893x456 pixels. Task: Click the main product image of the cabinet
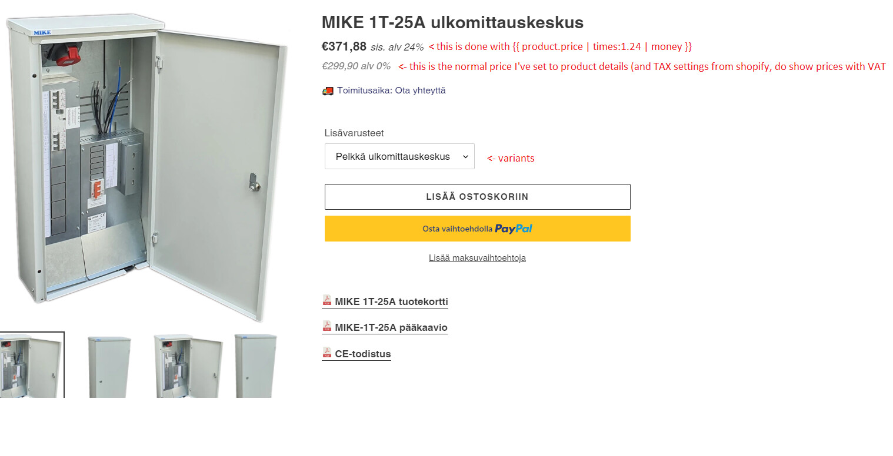147,166
